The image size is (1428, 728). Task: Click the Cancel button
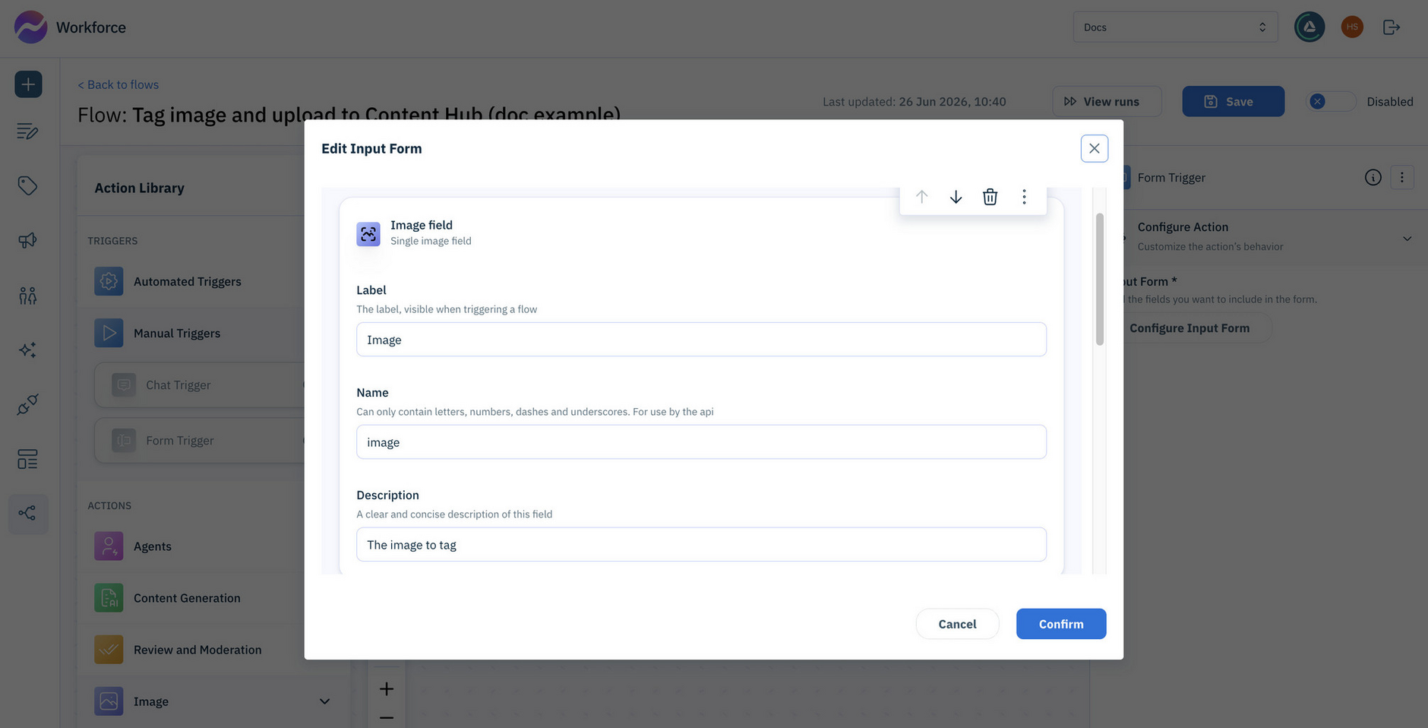957,624
